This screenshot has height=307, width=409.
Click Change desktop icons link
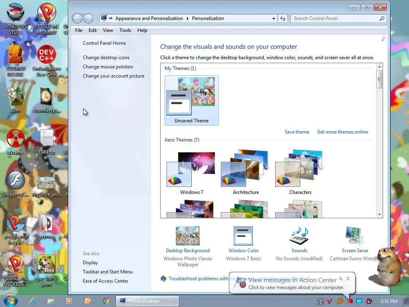tap(106, 58)
